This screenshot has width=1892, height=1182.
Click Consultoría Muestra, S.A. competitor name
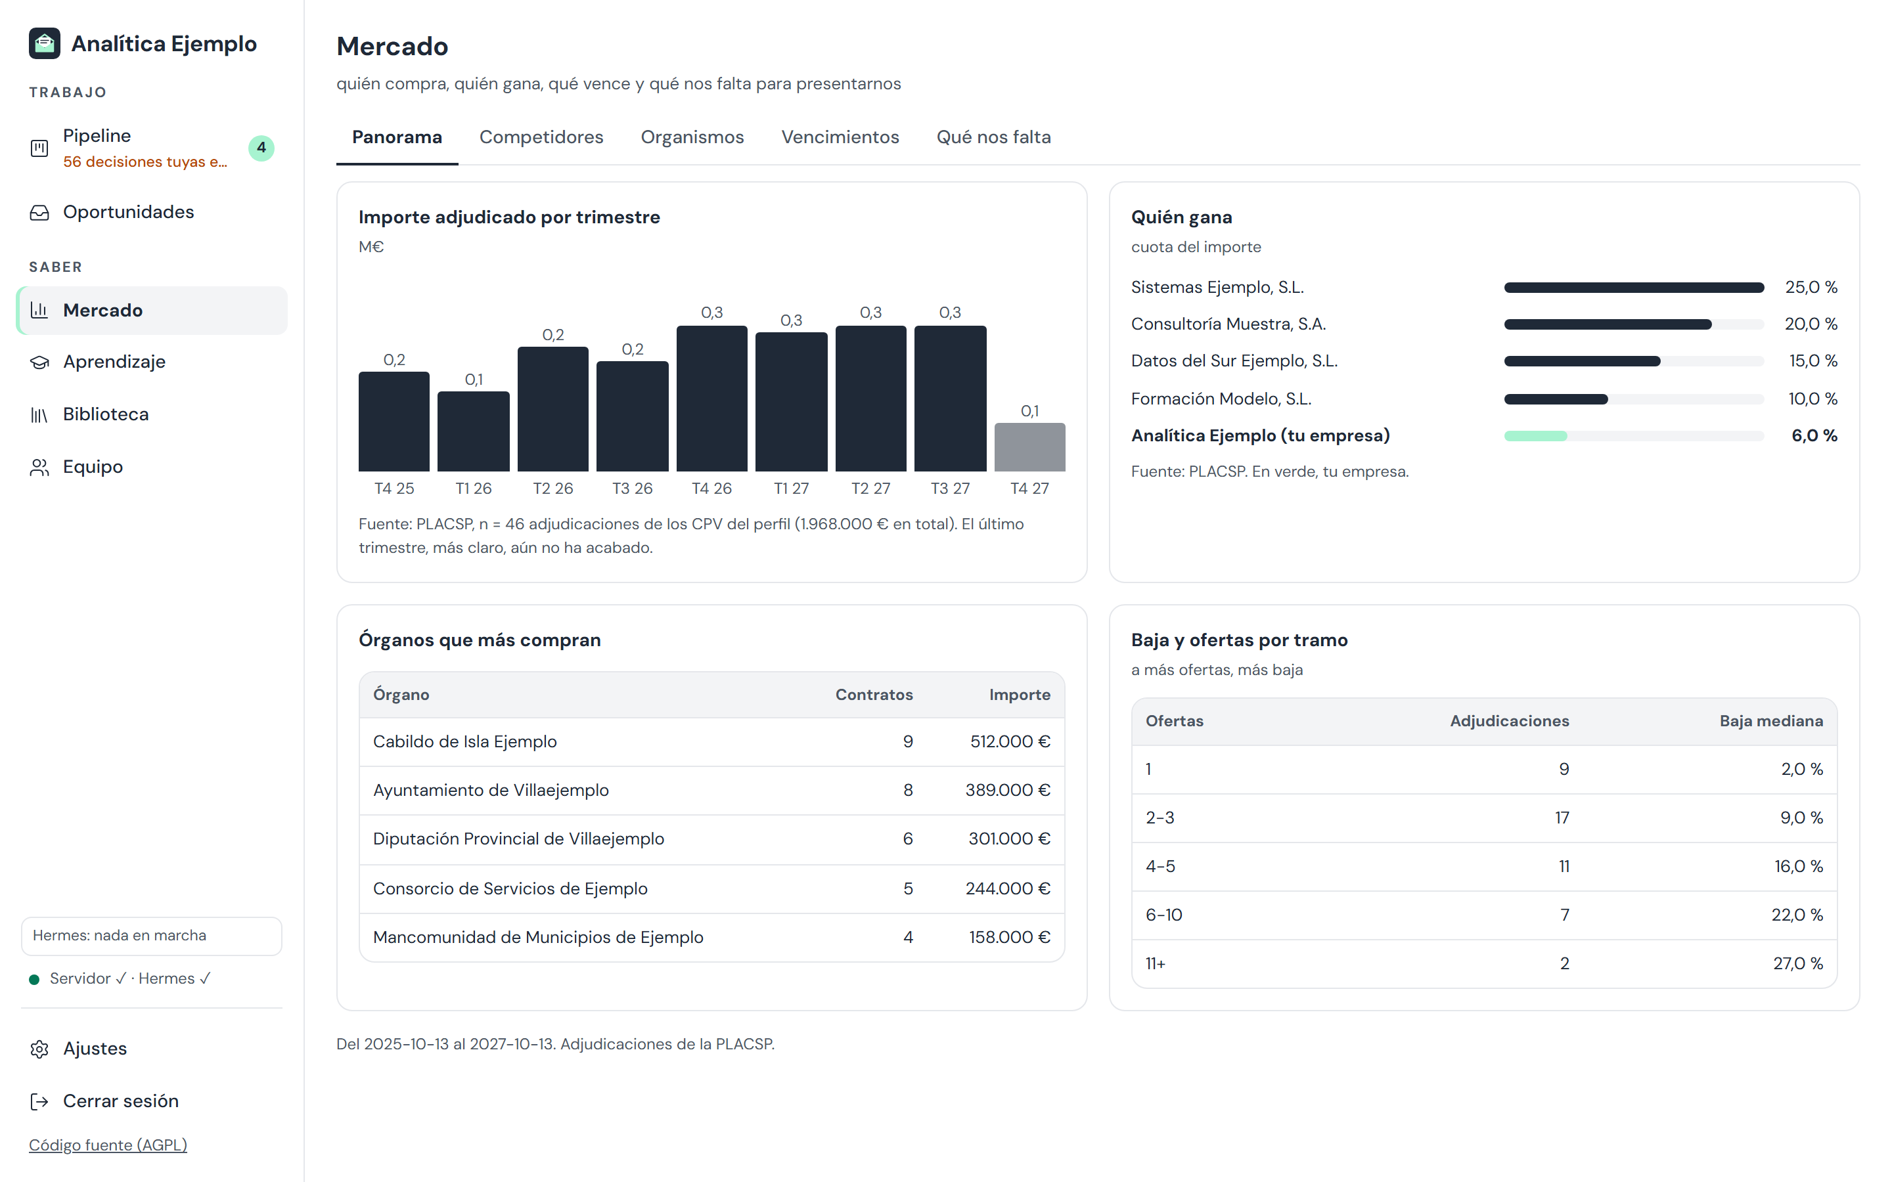(1228, 324)
